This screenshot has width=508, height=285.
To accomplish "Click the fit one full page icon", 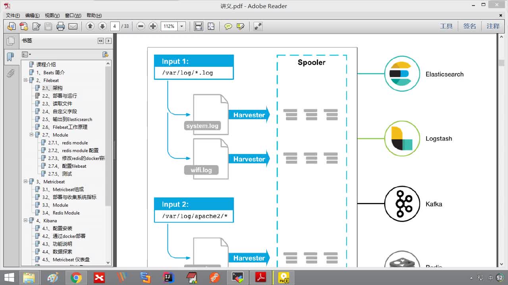I will click(x=211, y=27).
